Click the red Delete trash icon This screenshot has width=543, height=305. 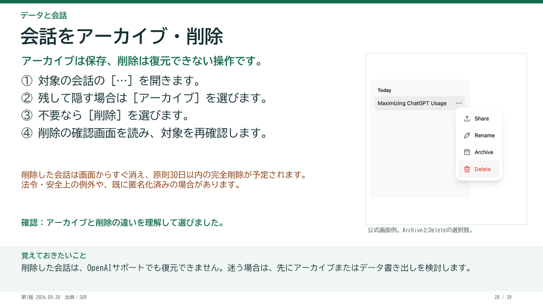[467, 169]
